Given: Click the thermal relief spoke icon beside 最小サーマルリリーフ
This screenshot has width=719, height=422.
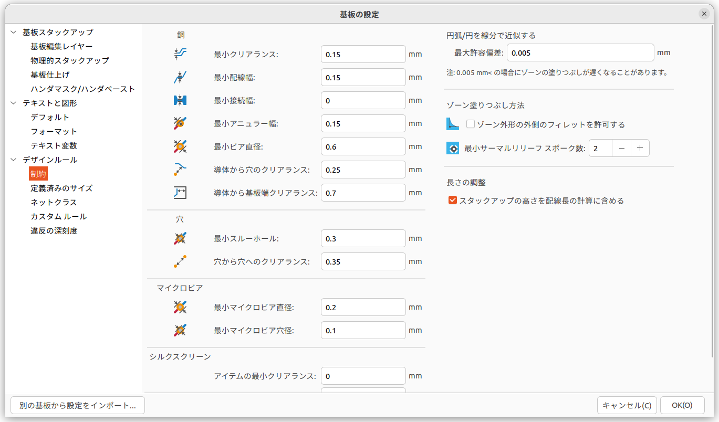Looking at the screenshot, I should [453, 148].
